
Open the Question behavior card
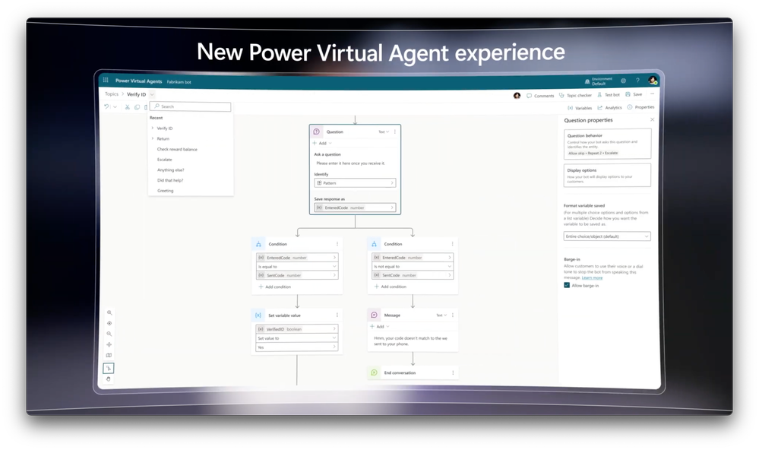[608, 144]
